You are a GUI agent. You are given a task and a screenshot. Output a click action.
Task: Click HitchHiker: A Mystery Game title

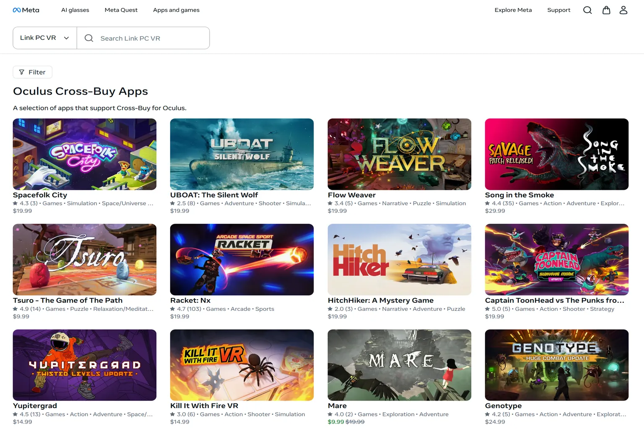381,300
